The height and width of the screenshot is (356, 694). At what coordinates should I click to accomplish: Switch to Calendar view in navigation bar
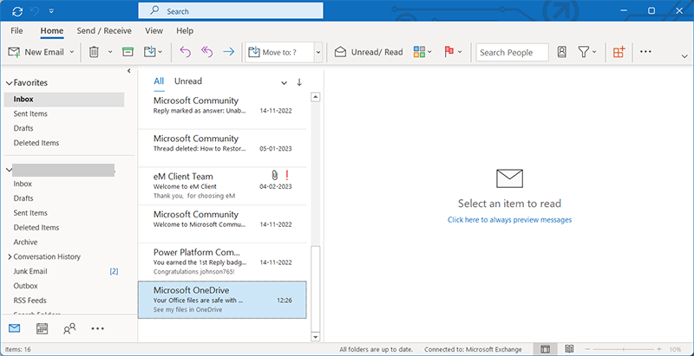click(42, 328)
